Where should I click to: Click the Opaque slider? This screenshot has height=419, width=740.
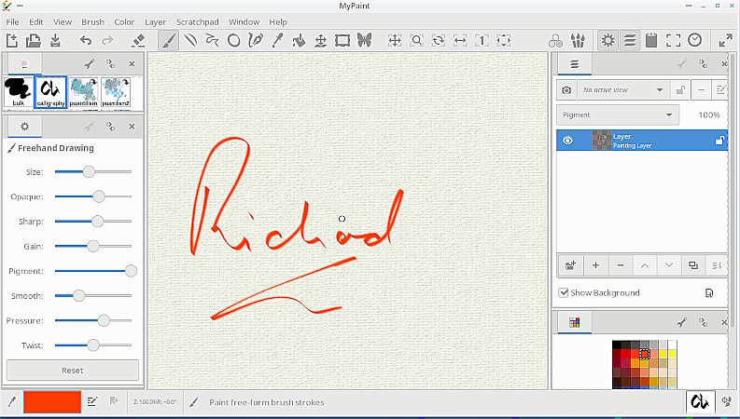point(92,196)
